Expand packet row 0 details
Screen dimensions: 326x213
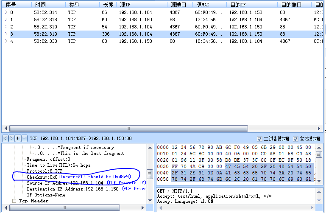pyautogui.click(x=6, y=12)
